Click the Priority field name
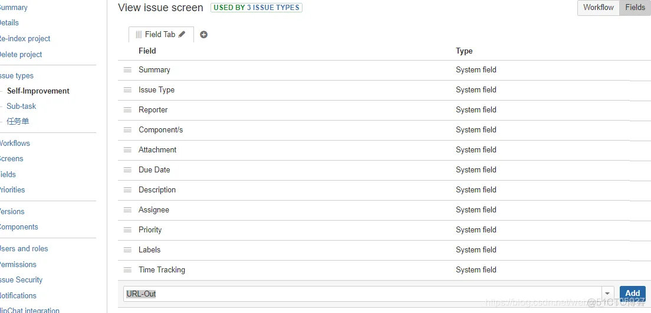 click(150, 230)
